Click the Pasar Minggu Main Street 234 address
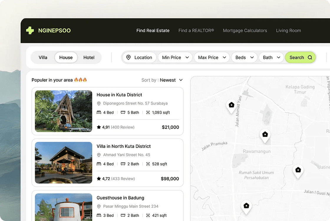 coord(131,207)
